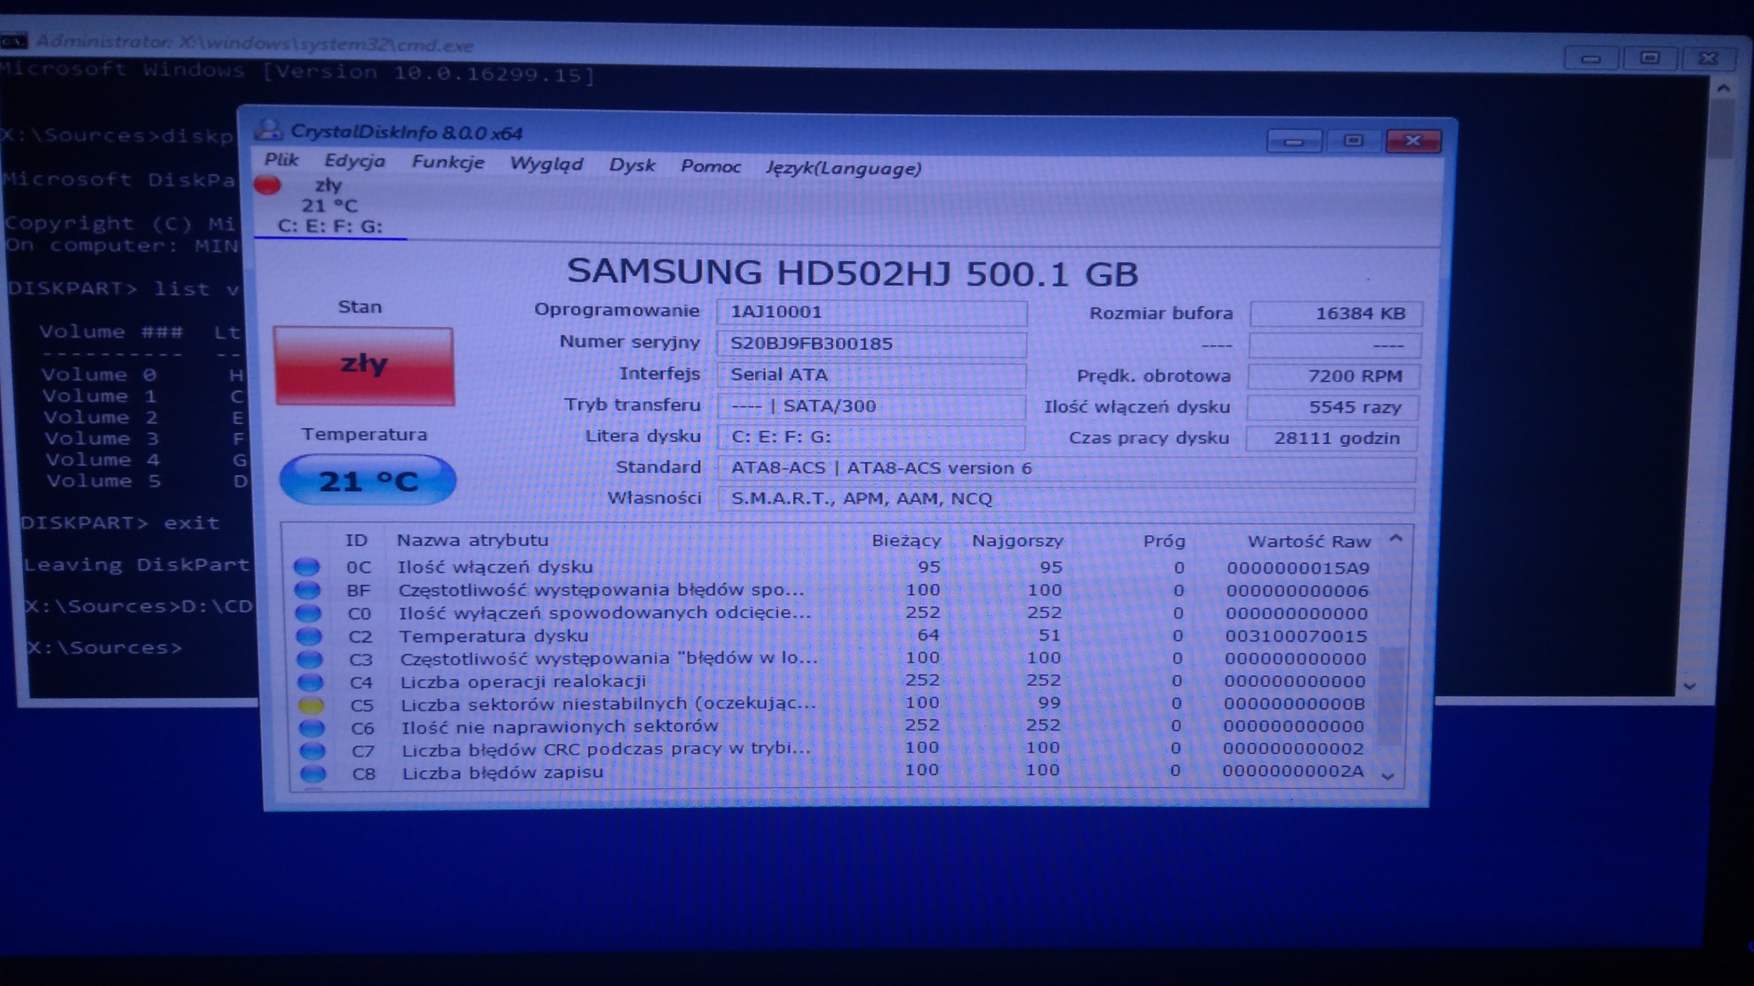The width and height of the screenshot is (1754, 986).
Task: Click blue status dot for attribute 0C
Action: pyautogui.click(x=307, y=566)
